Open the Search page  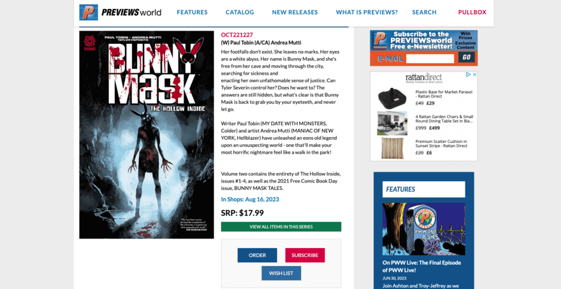(x=425, y=12)
